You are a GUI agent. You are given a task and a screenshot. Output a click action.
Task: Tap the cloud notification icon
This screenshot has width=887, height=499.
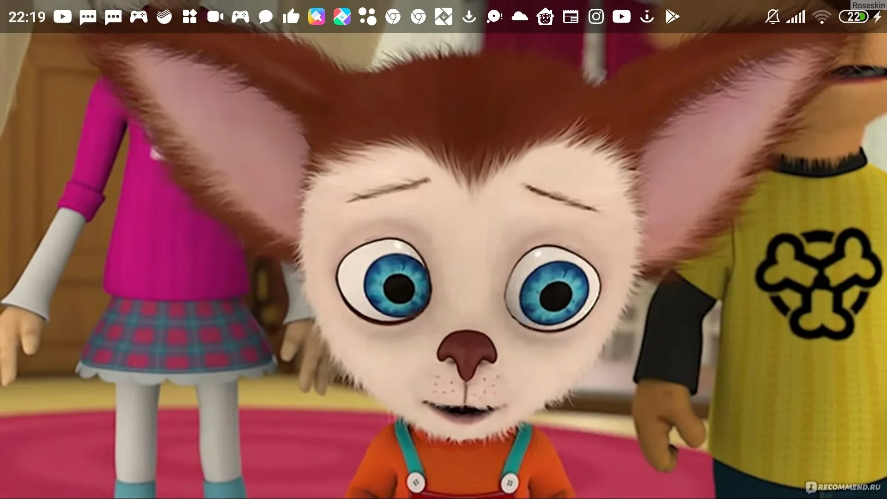point(520,17)
